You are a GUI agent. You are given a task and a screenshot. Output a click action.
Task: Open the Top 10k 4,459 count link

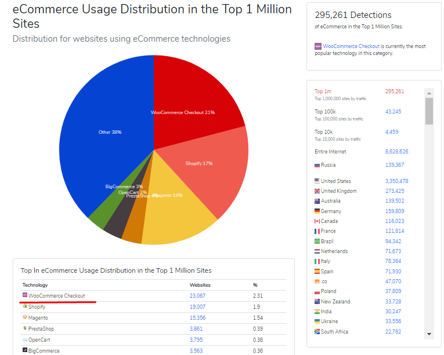[x=392, y=132]
